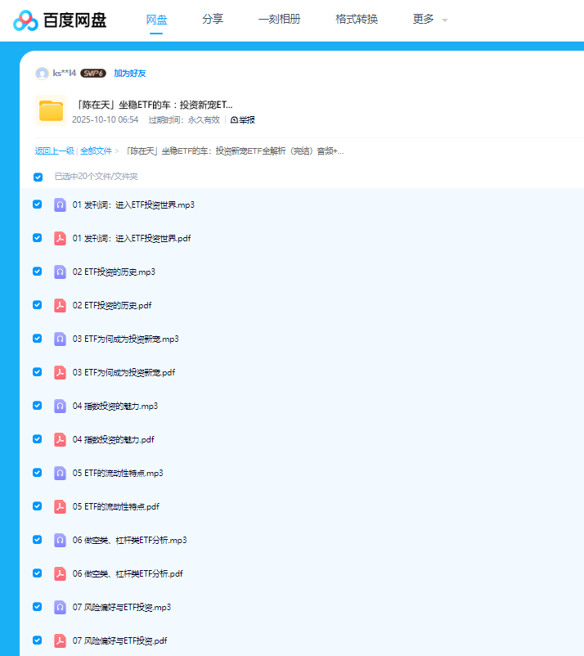Click shared folder title 「陈在天」坐稳ETF的车
584x656 pixels.
click(x=155, y=105)
